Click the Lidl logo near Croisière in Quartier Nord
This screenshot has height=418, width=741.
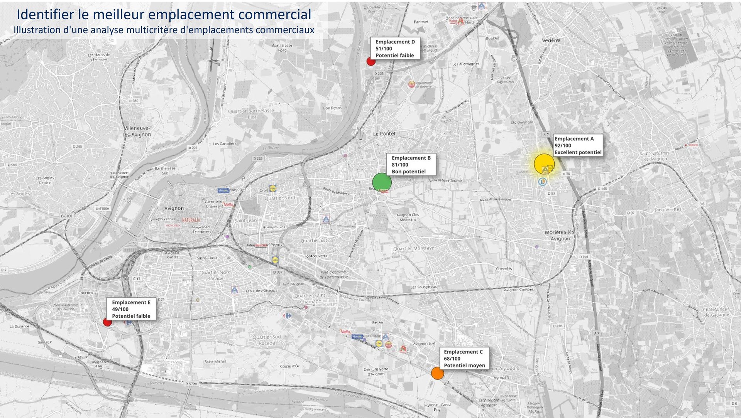(x=273, y=189)
